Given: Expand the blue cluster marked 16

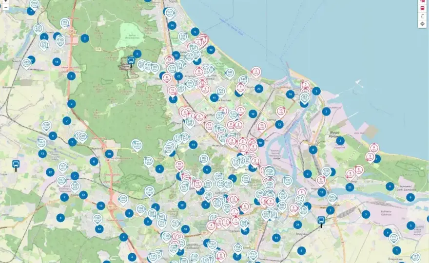Looking at the screenshot, I should click(290, 94).
